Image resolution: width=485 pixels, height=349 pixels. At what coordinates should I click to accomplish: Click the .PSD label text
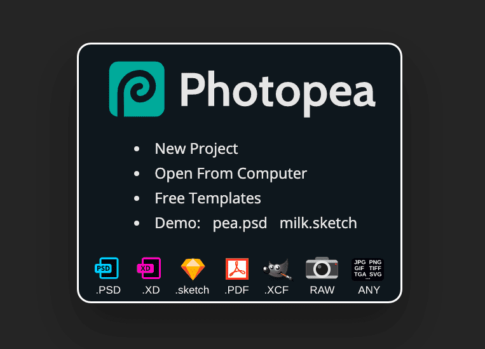coord(108,290)
